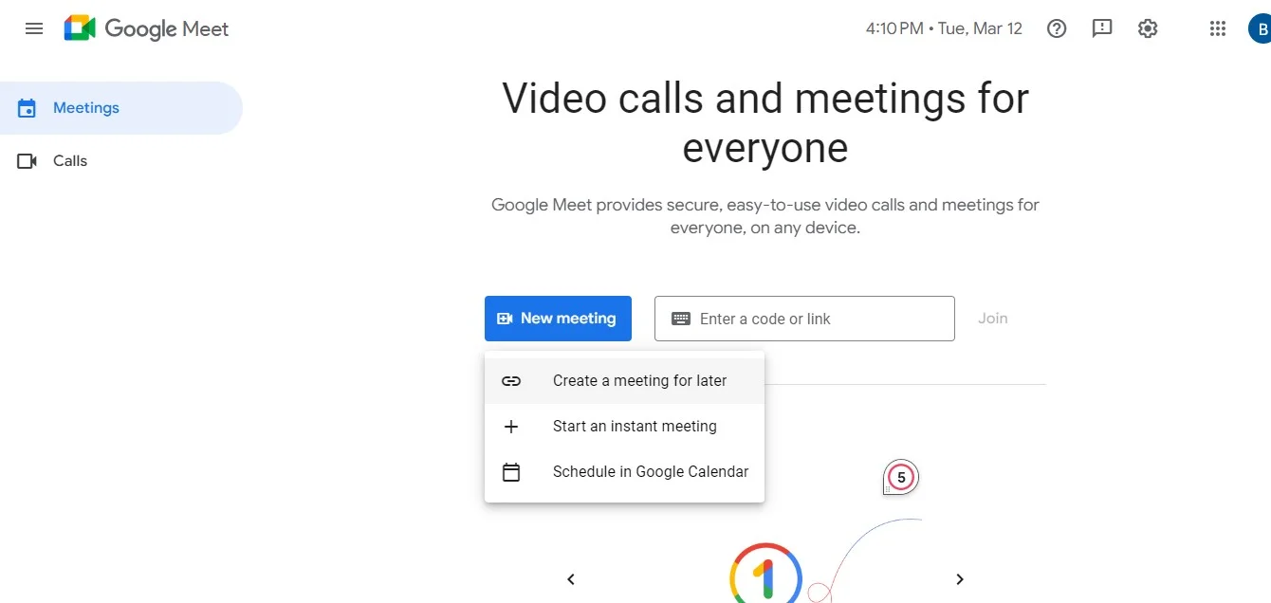Click the Join button
The image size is (1271, 603).
pyautogui.click(x=993, y=319)
